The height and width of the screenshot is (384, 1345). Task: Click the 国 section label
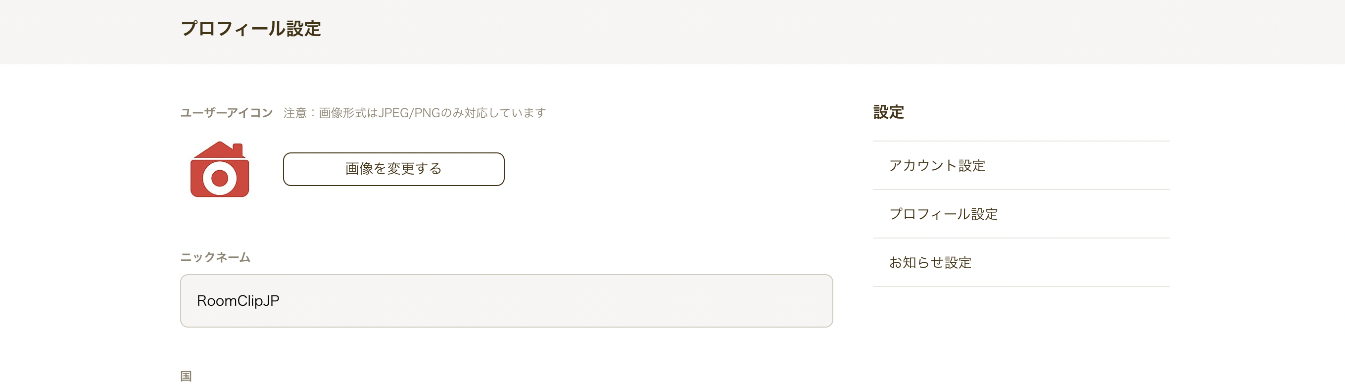tap(186, 376)
